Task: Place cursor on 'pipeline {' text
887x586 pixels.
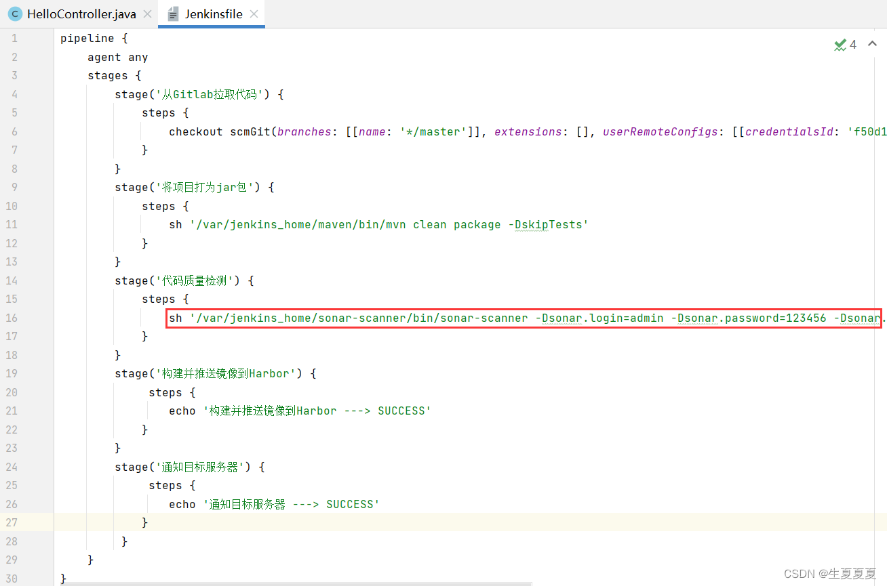Action: coord(94,39)
